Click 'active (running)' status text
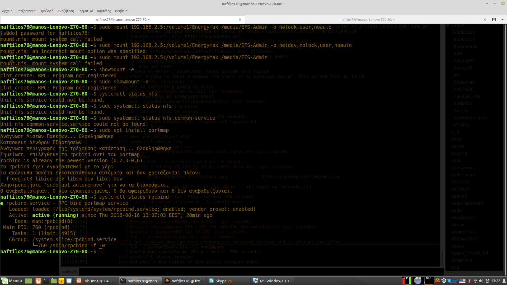The width and height of the screenshot is (507, 285). (55, 215)
